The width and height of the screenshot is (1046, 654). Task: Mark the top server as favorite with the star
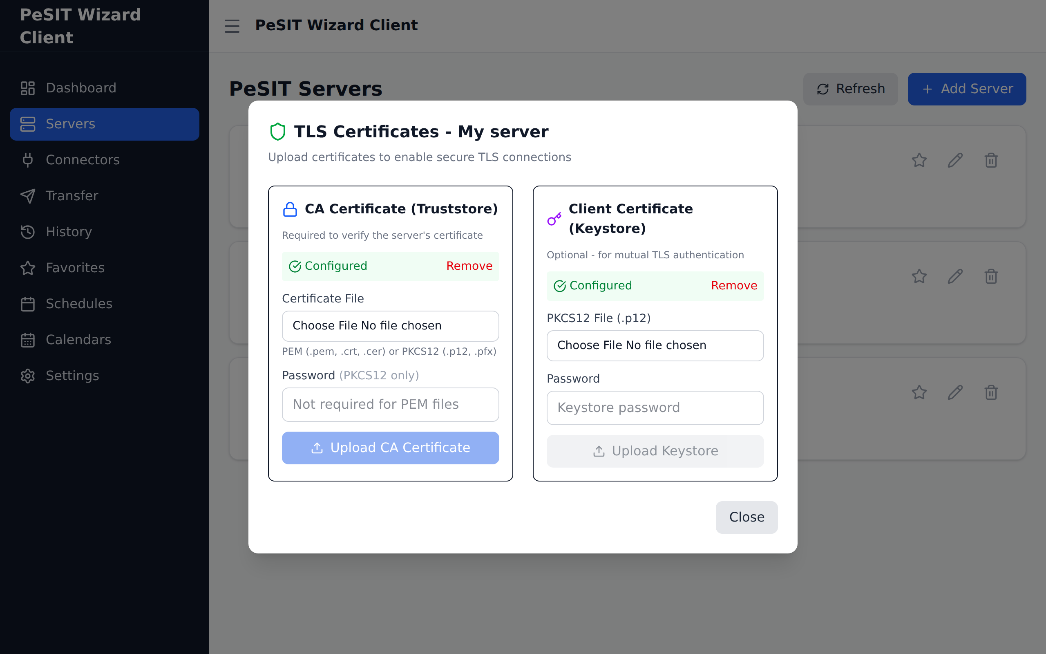(x=919, y=160)
